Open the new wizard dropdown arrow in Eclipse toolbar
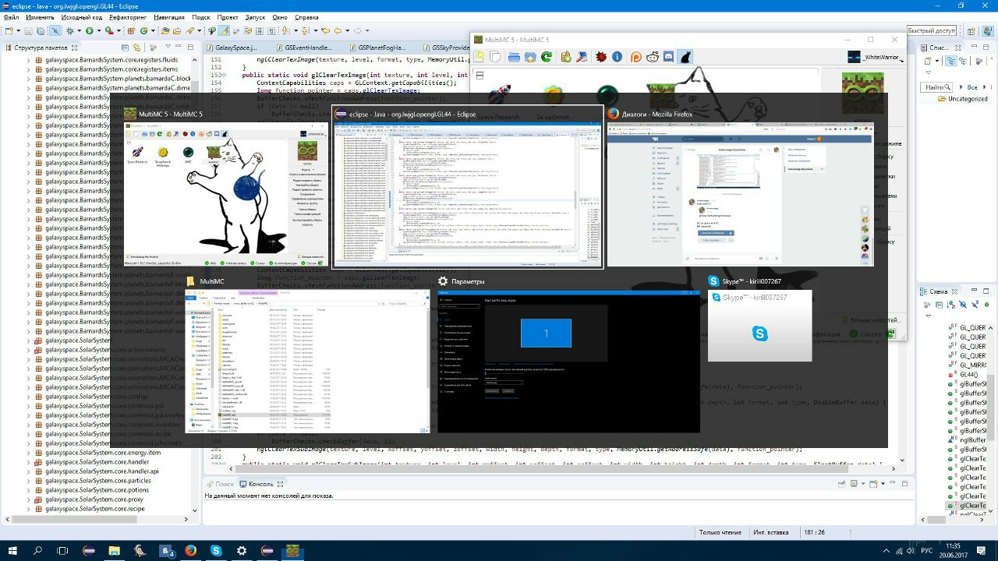998x561 pixels. click(x=19, y=31)
